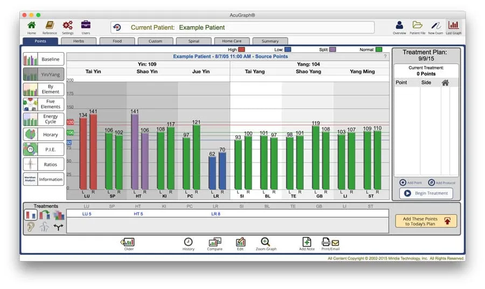Image resolution: width=485 pixels, height=289 pixels.
Task: Start a New Exam
Action: pyautogui.click(x=435, y=26)
